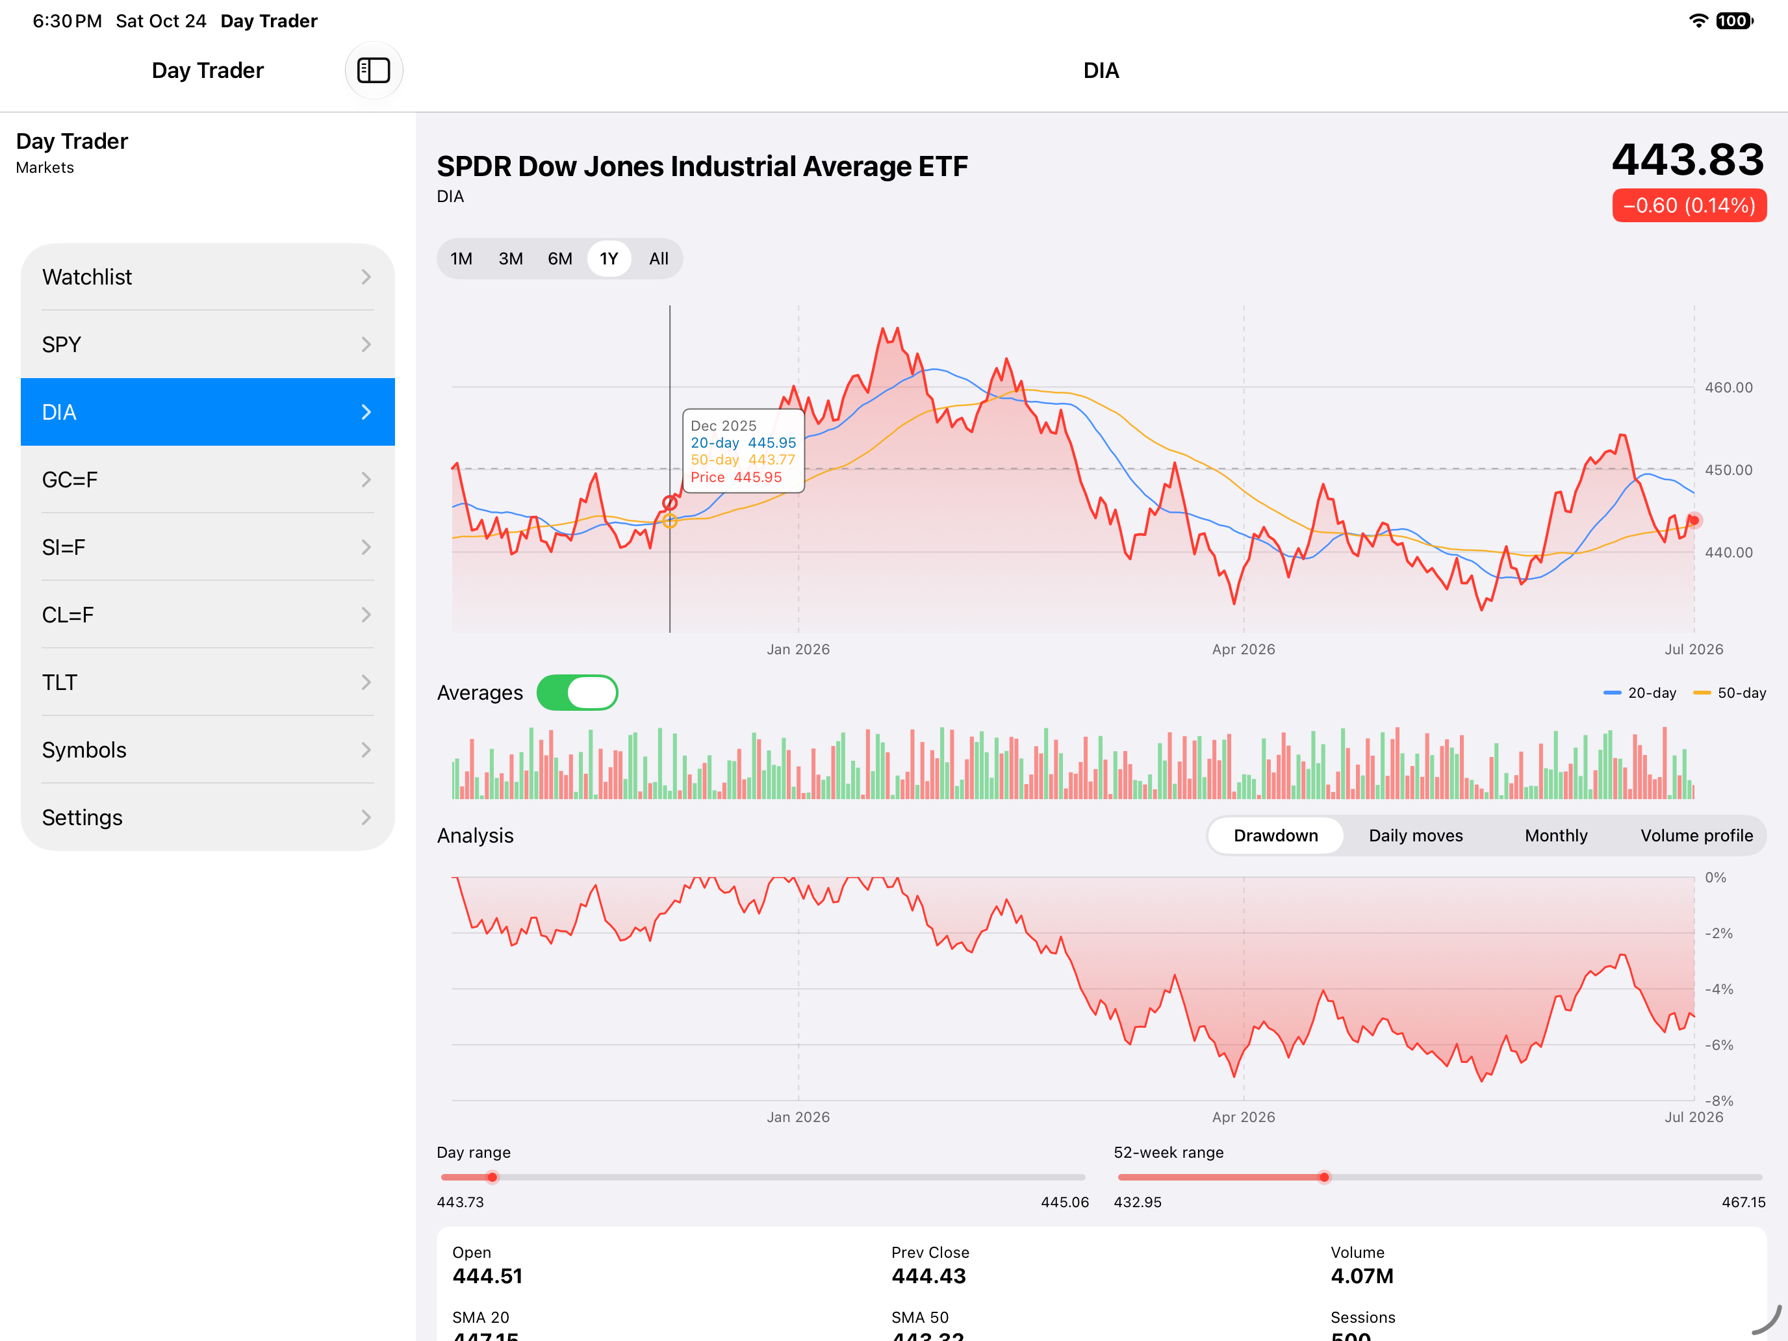
Task: Click the Dec 2025 chart tooltip
Action: click(x=744, y=451)
